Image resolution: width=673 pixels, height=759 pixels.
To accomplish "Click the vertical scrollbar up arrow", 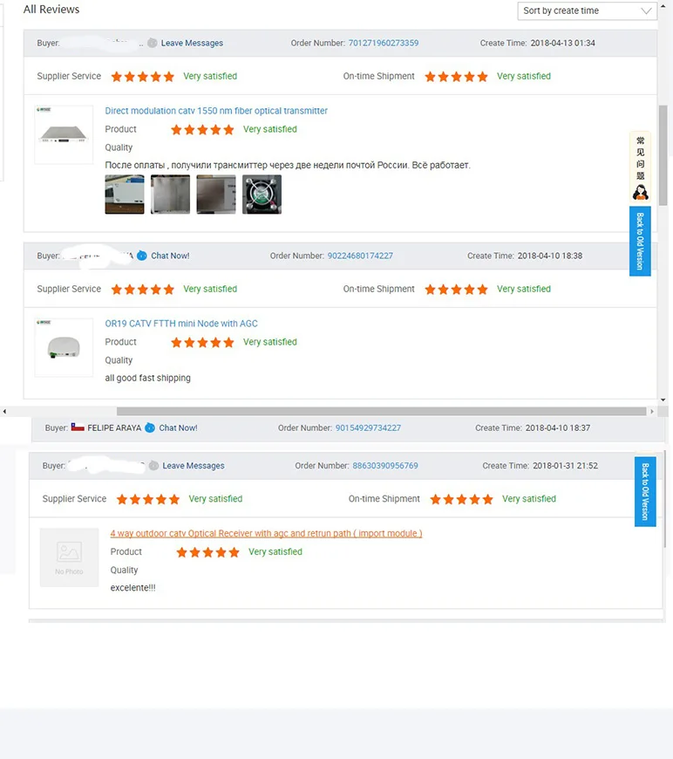I will [x=663, y=5].
